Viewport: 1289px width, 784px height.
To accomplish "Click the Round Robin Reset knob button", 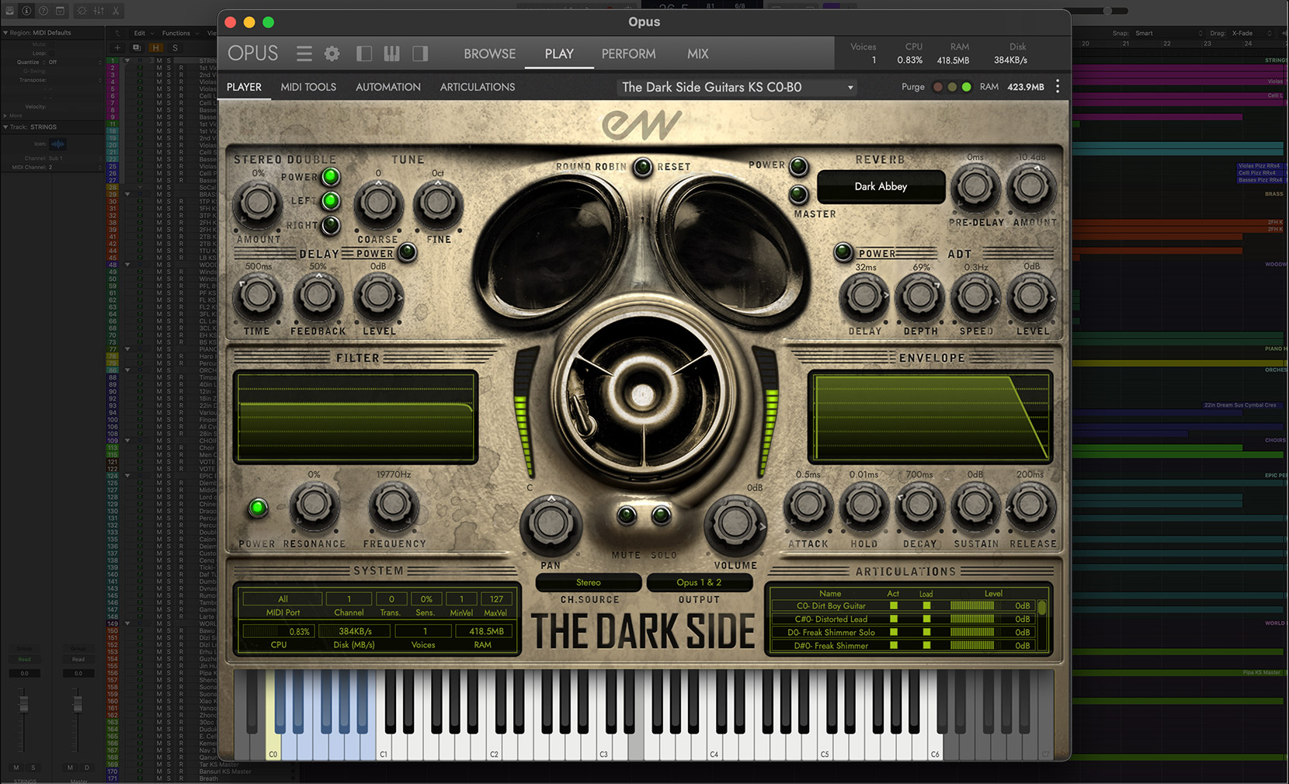I will click(x=642, y=167).
